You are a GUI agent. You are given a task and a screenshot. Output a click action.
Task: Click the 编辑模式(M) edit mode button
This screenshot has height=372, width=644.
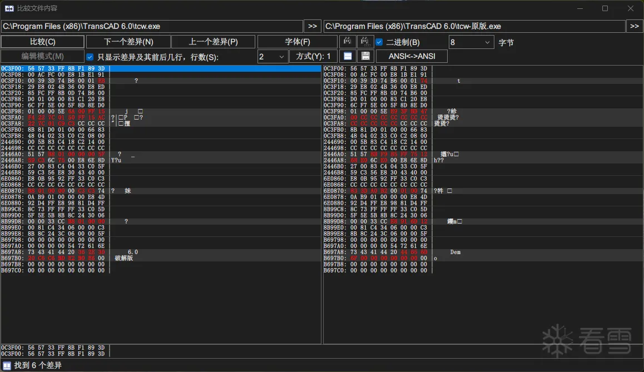[x=43, y=56]
